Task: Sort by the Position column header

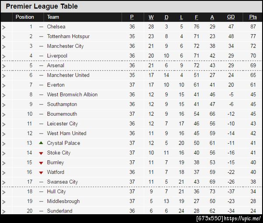Action: (x=25, y=17)
